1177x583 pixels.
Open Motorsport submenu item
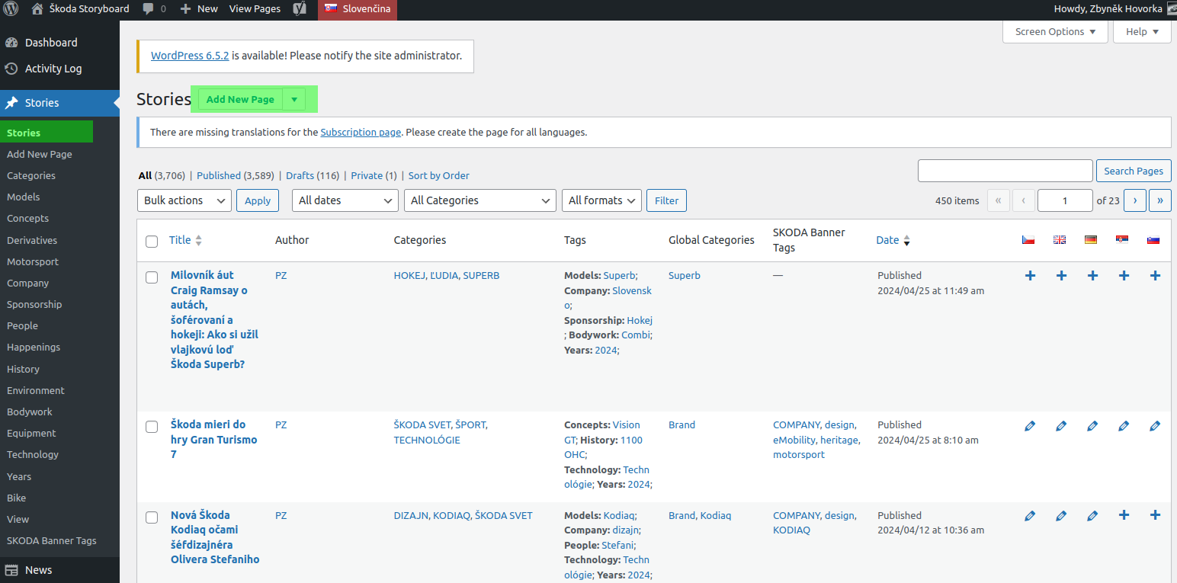[x=33, y=261]
